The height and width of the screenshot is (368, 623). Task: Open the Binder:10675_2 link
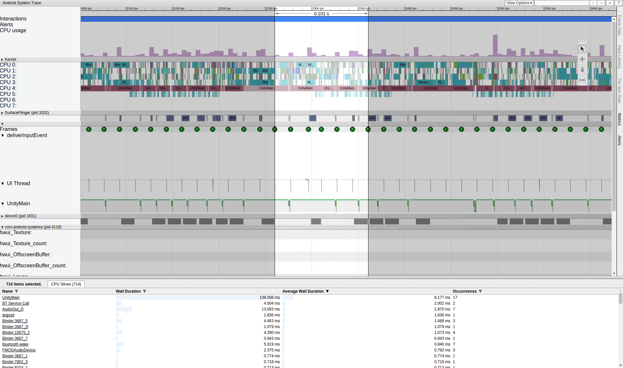pos(16,333)
